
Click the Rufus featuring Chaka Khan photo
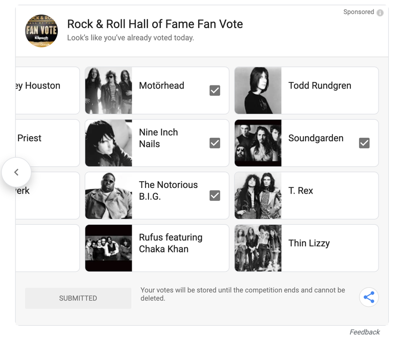coord(109,248)
